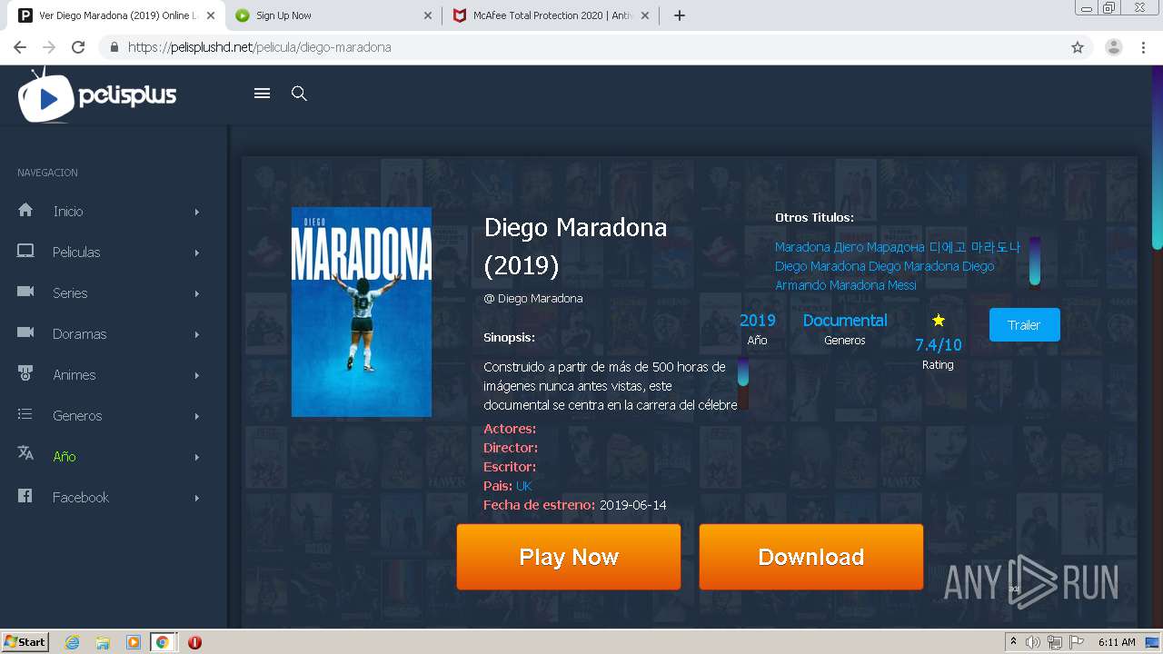Viewport: 1163px width, 654px height.
Task: Click the Doramas camera icon
Action: [x=25, y=332]
